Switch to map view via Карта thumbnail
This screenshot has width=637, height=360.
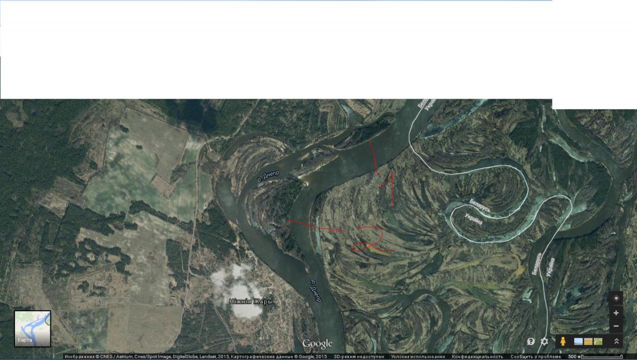(x=32, y=329)
